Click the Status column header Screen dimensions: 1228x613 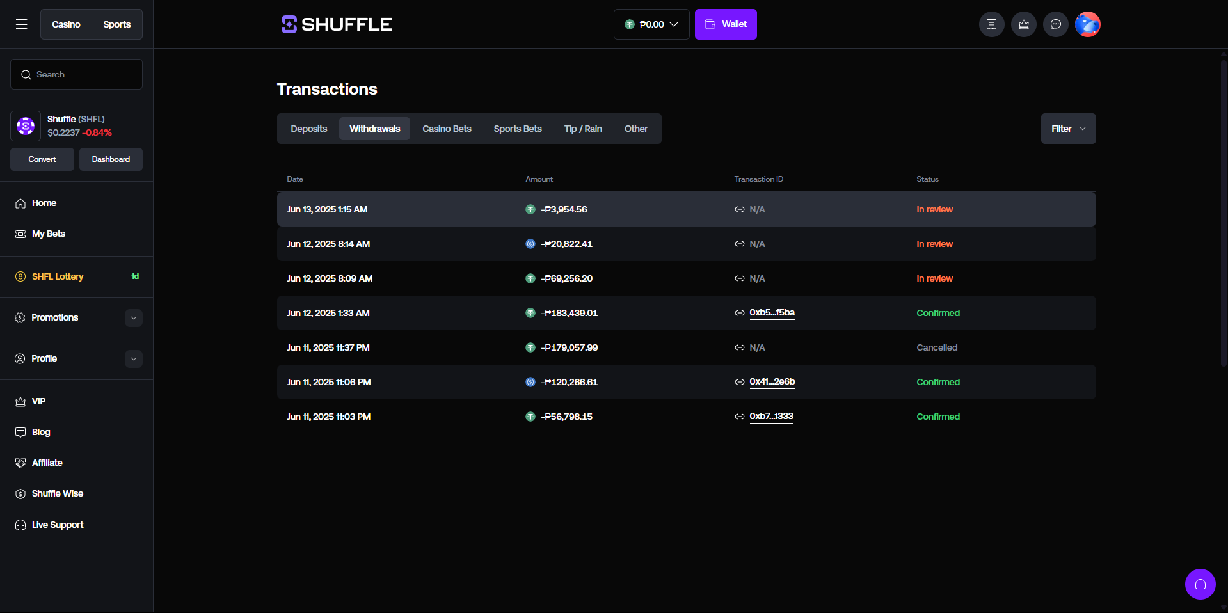pos(927,179)
